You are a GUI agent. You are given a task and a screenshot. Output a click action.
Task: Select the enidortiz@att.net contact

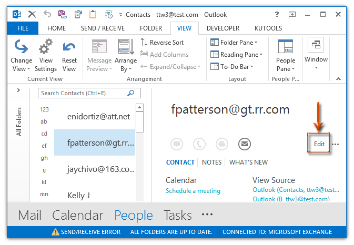click(95, 116)
